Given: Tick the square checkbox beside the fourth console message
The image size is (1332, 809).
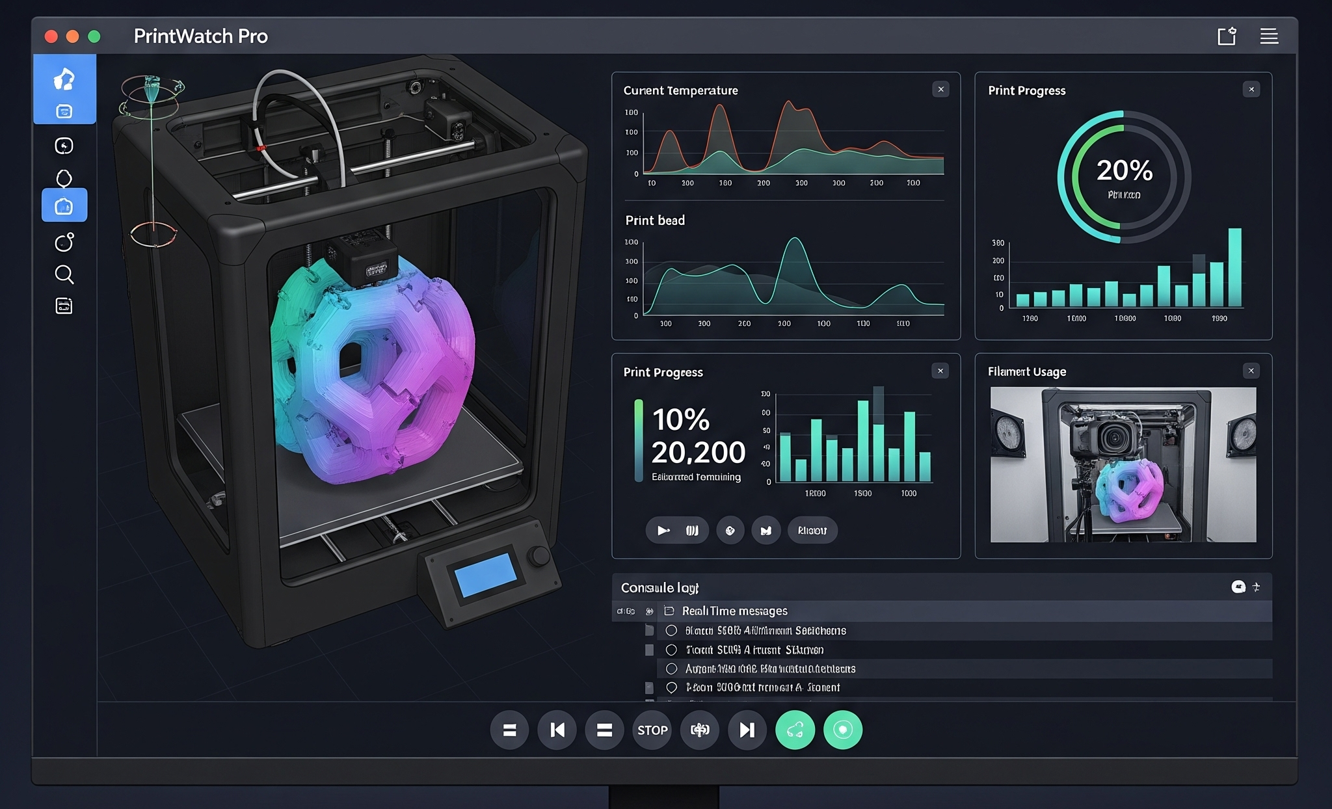Looking at the screenshot, I should click(x=649, y=687).
